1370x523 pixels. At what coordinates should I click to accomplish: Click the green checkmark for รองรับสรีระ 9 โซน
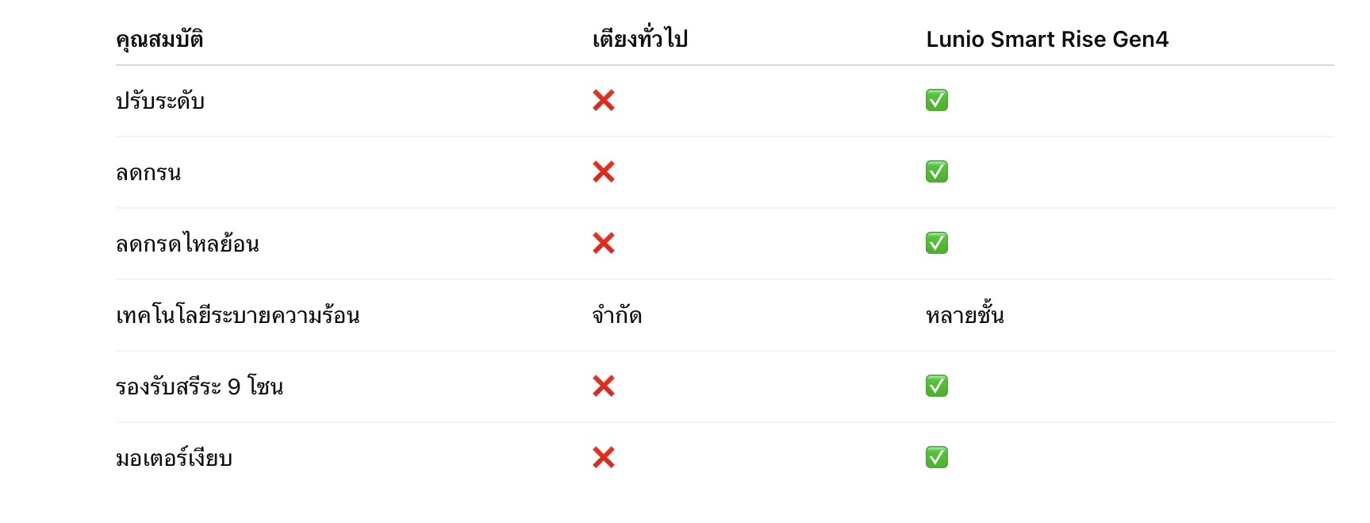[x=936, y=386]
